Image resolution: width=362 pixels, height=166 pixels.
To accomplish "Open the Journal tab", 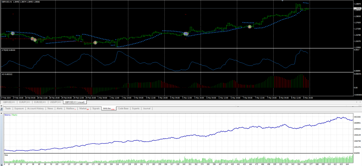I will (x=147, y=109).
